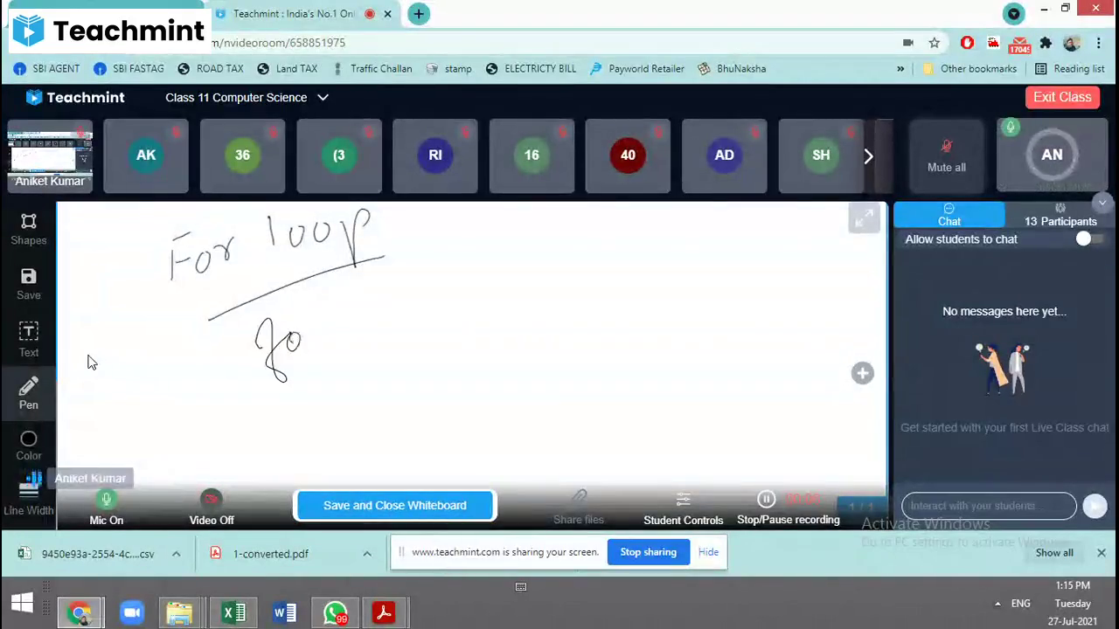Image resolution: width=1119 pixels, height=629 pixels.
Task: Click Save and Close Whiteboard
Action: (395, 505)
